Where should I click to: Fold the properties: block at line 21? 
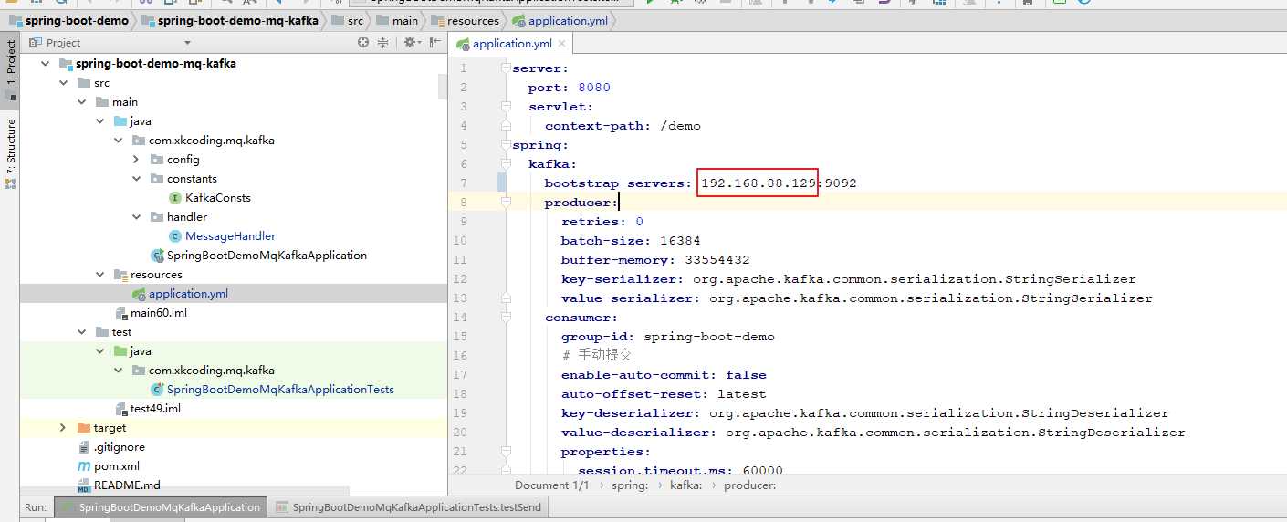(x=506, y=452)
